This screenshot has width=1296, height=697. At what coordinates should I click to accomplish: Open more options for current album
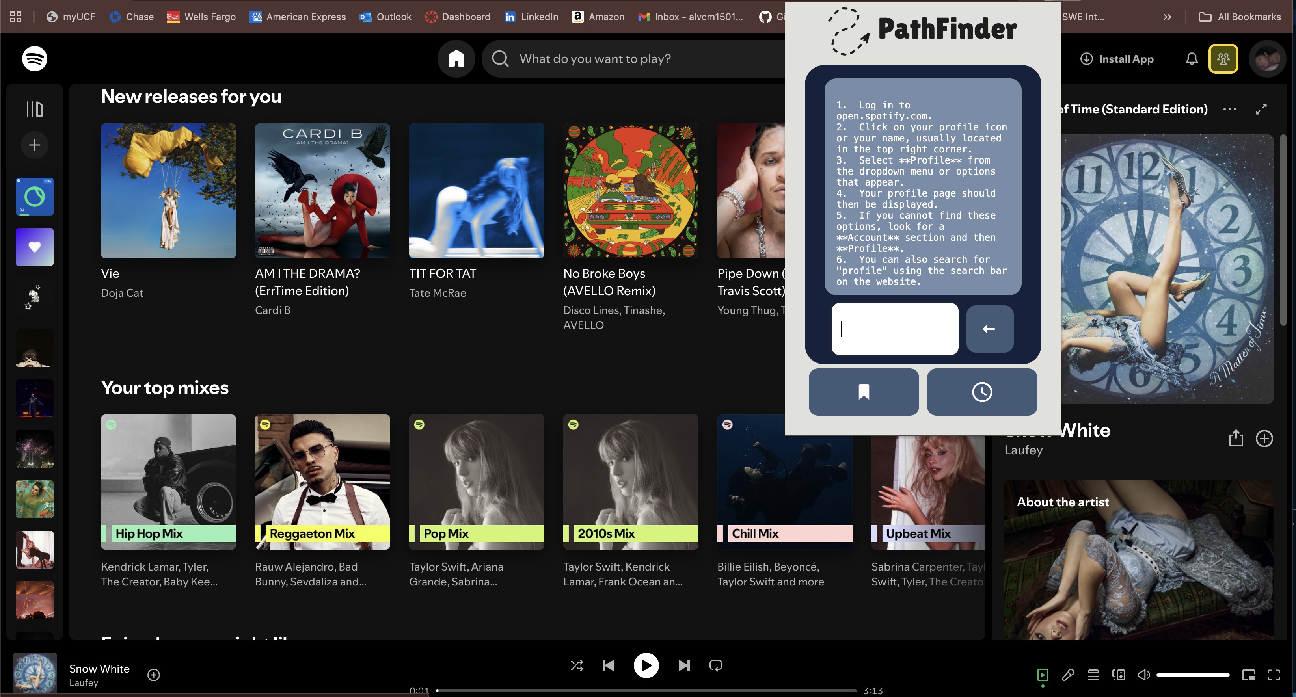(x=1229, y=109)
